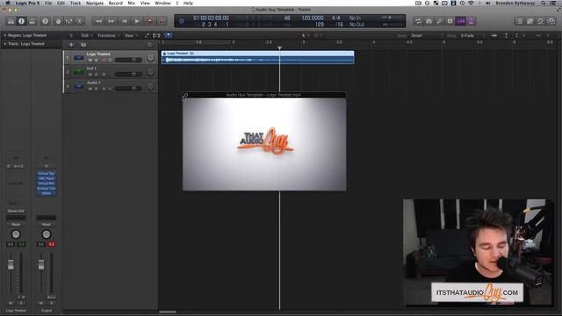This screenshot has height=316, width=562.
Task: Toggle the Solo button in control bar
Action: coord(450,21)
